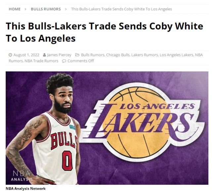Click the folder categories icon
This screenshot has width=212, height=191.
77,55
